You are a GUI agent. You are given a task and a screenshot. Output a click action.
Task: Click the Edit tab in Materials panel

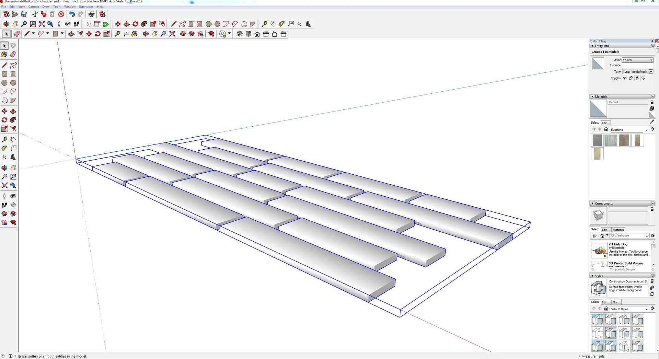(604, 123)
